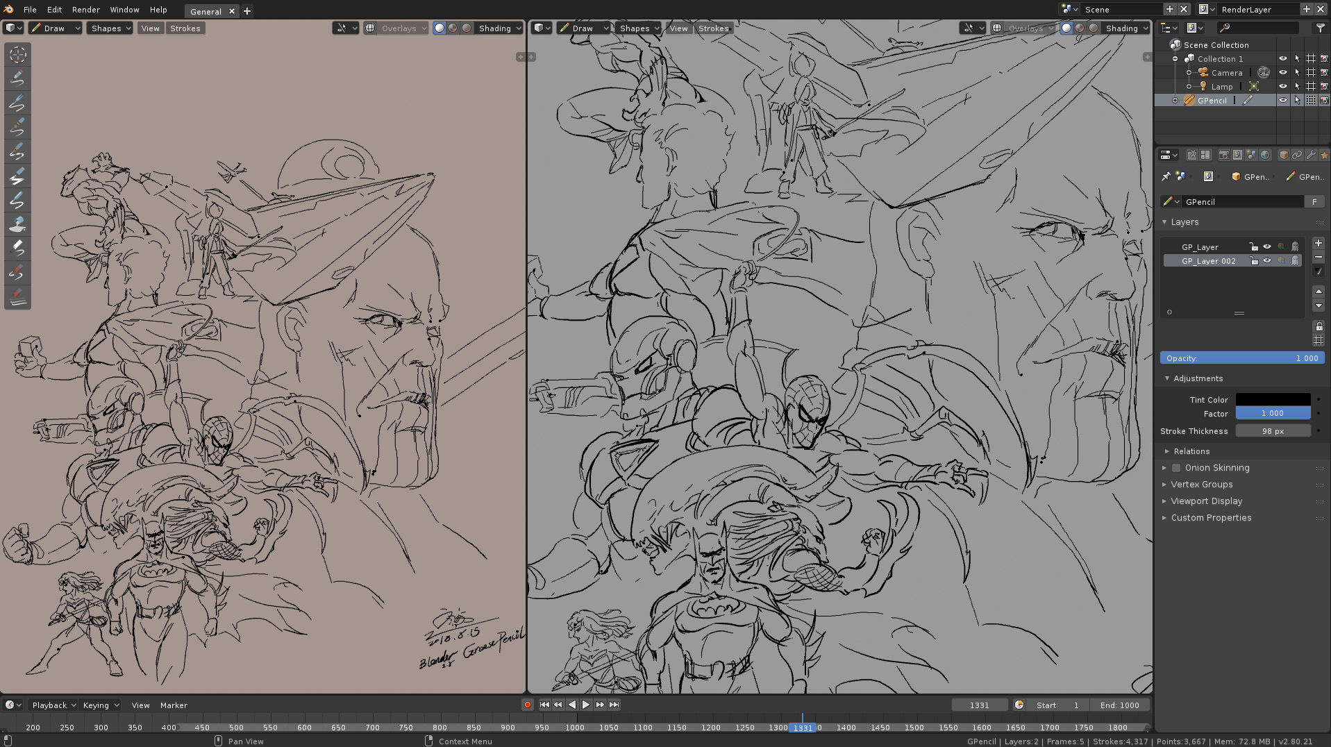Hide Collection 1 with its eye icon

point(1283,59)
